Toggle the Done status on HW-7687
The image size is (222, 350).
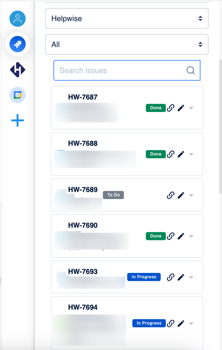(156, 108)
